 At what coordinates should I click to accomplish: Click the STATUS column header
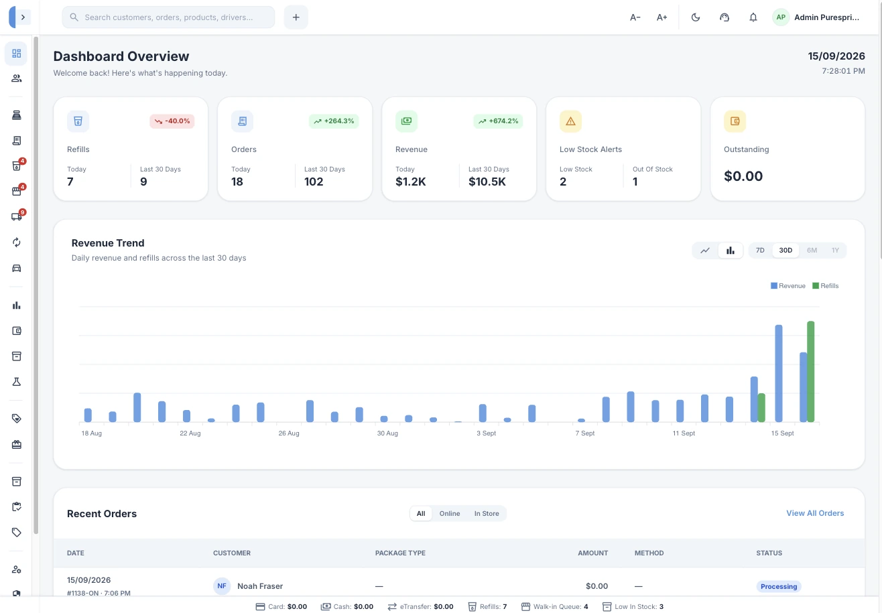pos(769,553)
